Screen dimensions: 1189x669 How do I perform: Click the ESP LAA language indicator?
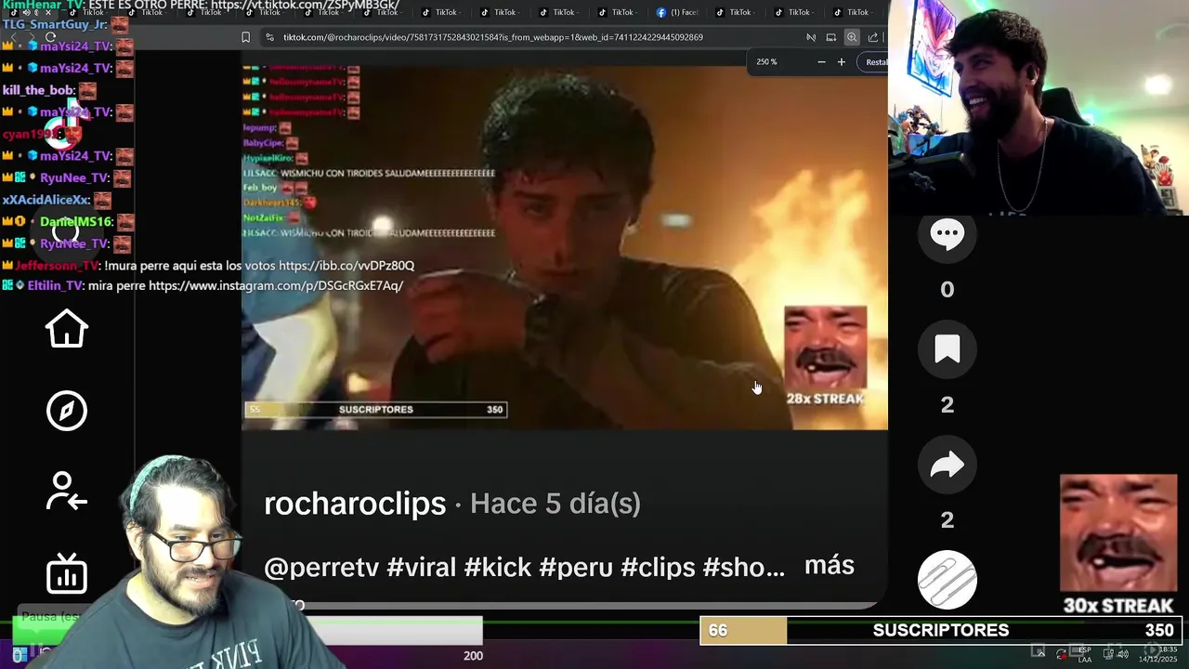pos(1085,655)
